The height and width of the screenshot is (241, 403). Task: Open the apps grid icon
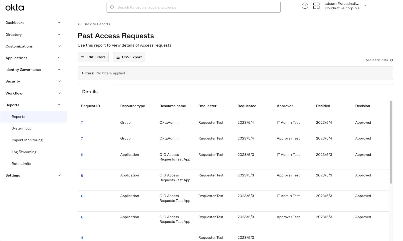[x=316, y=6]
